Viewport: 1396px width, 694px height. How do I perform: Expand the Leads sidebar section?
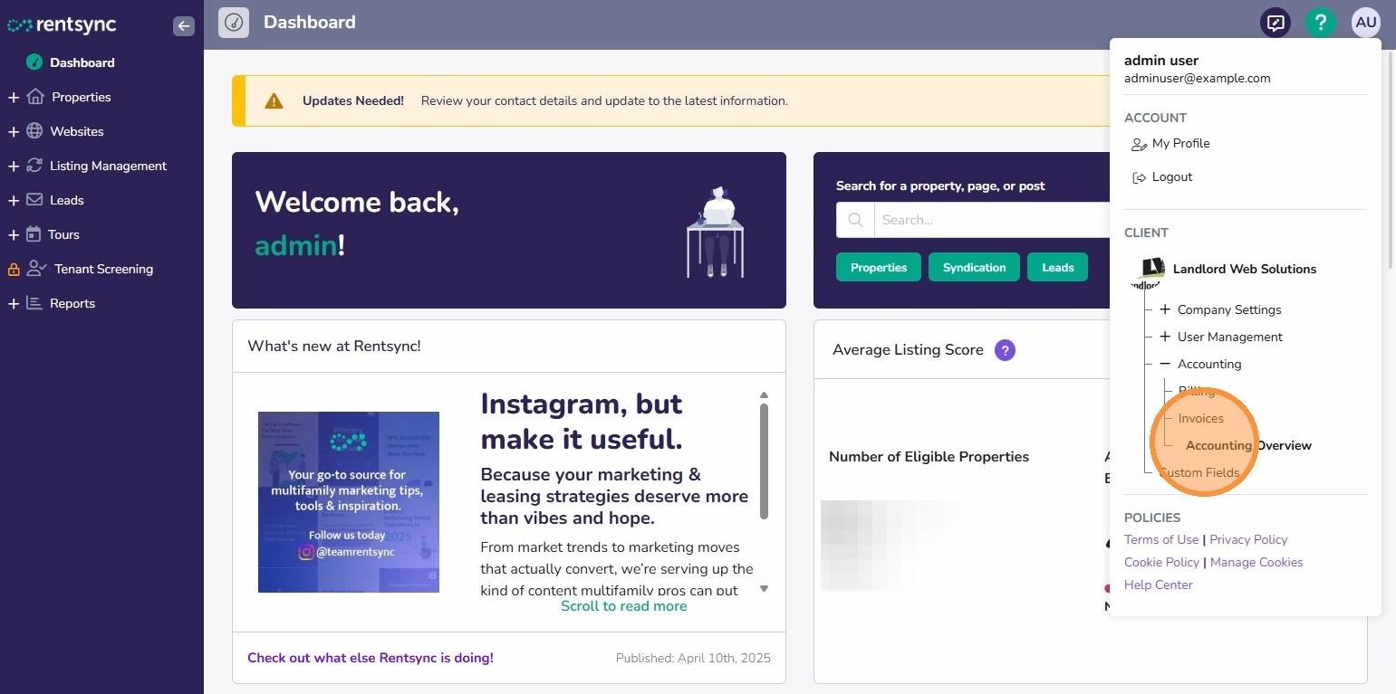pos(14,200)
